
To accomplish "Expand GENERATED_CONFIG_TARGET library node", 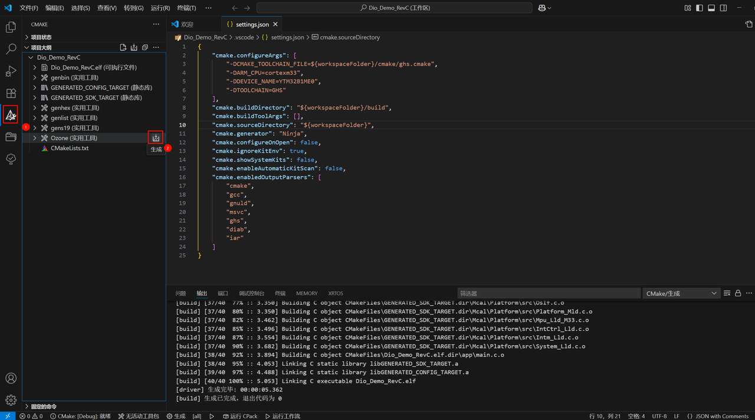I will [35, 88].
